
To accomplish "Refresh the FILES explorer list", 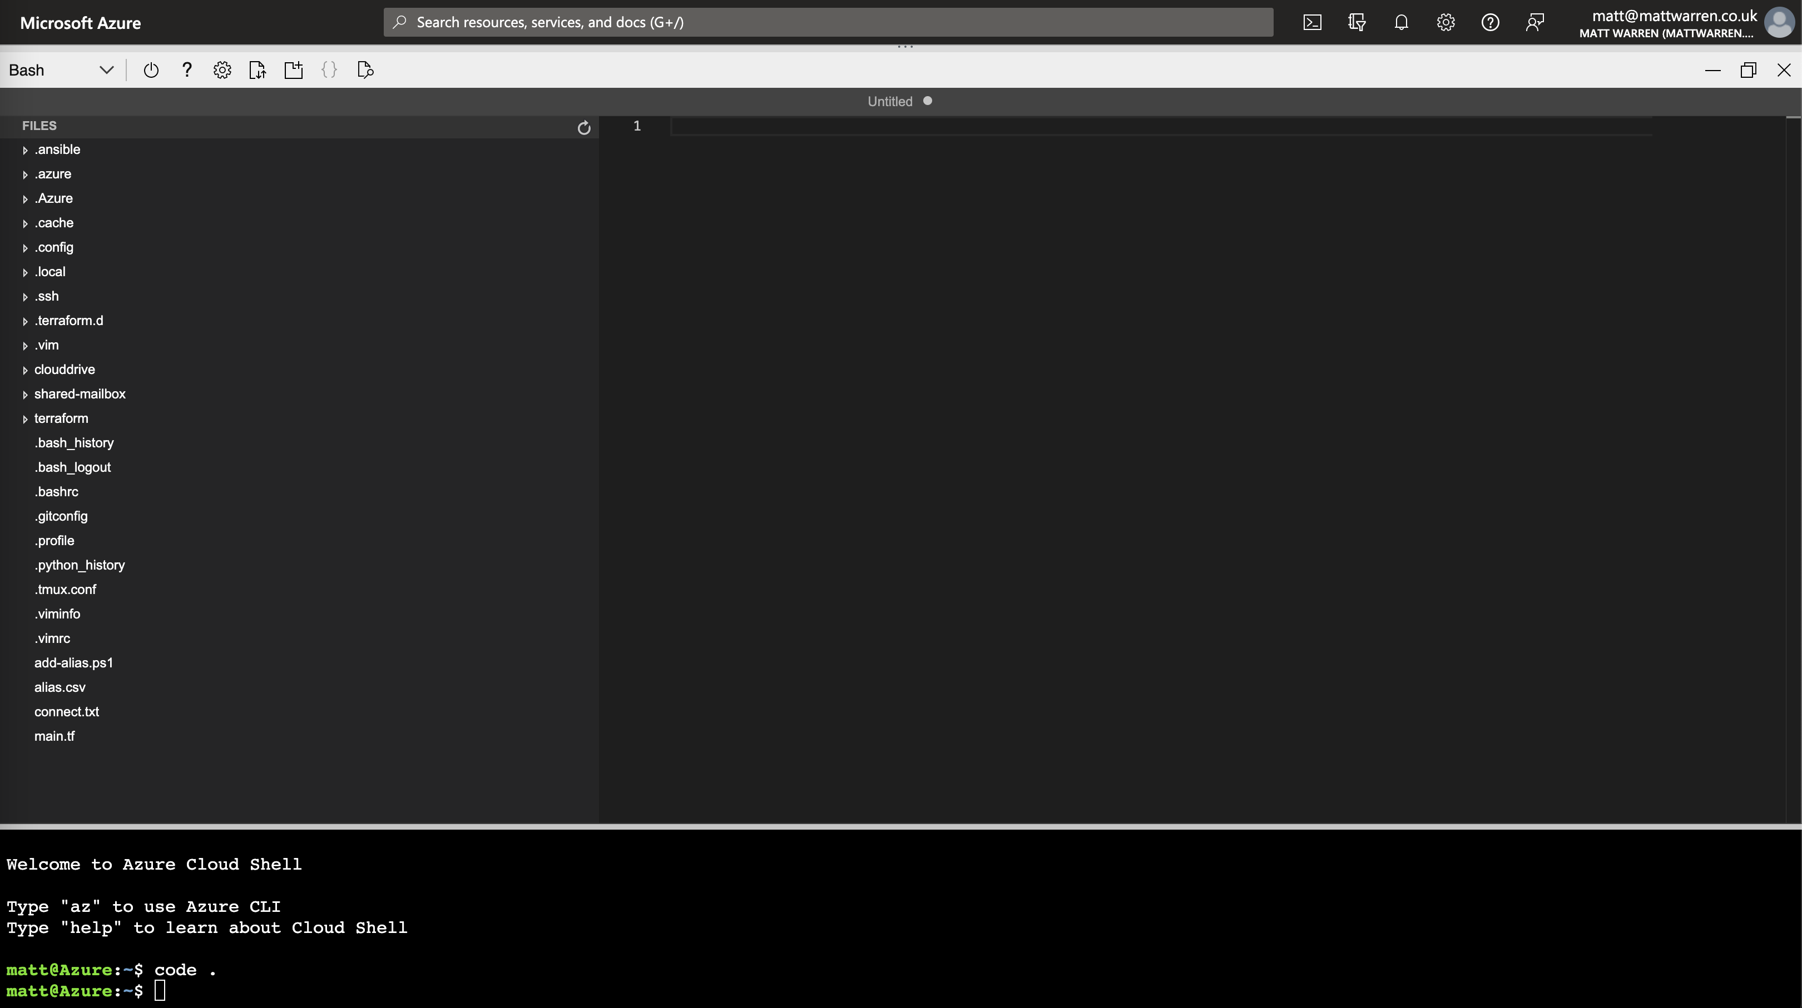I will tap(584, 127).
